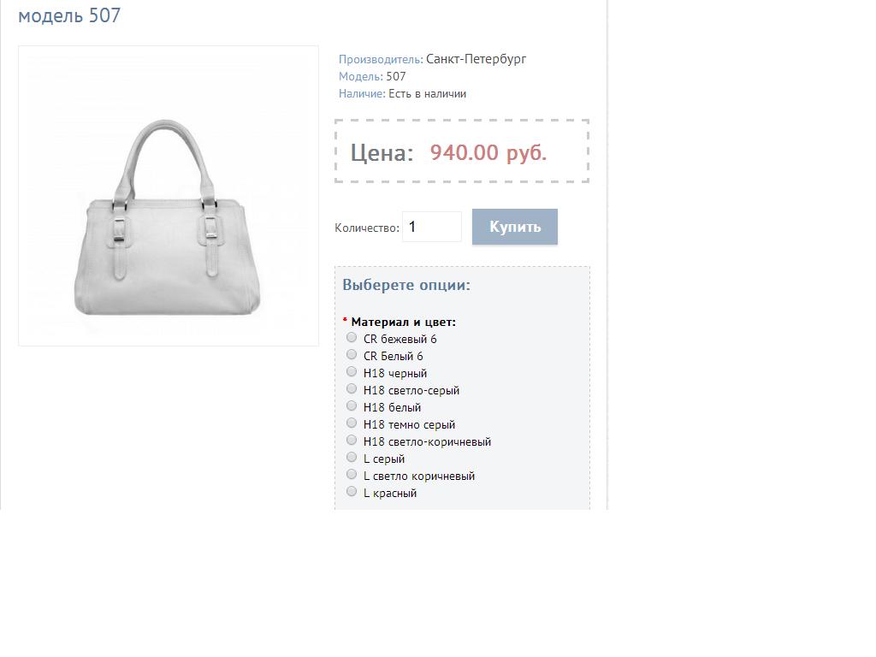Click the Купить buy button
The image size is (876, 657).
point(514,226)
